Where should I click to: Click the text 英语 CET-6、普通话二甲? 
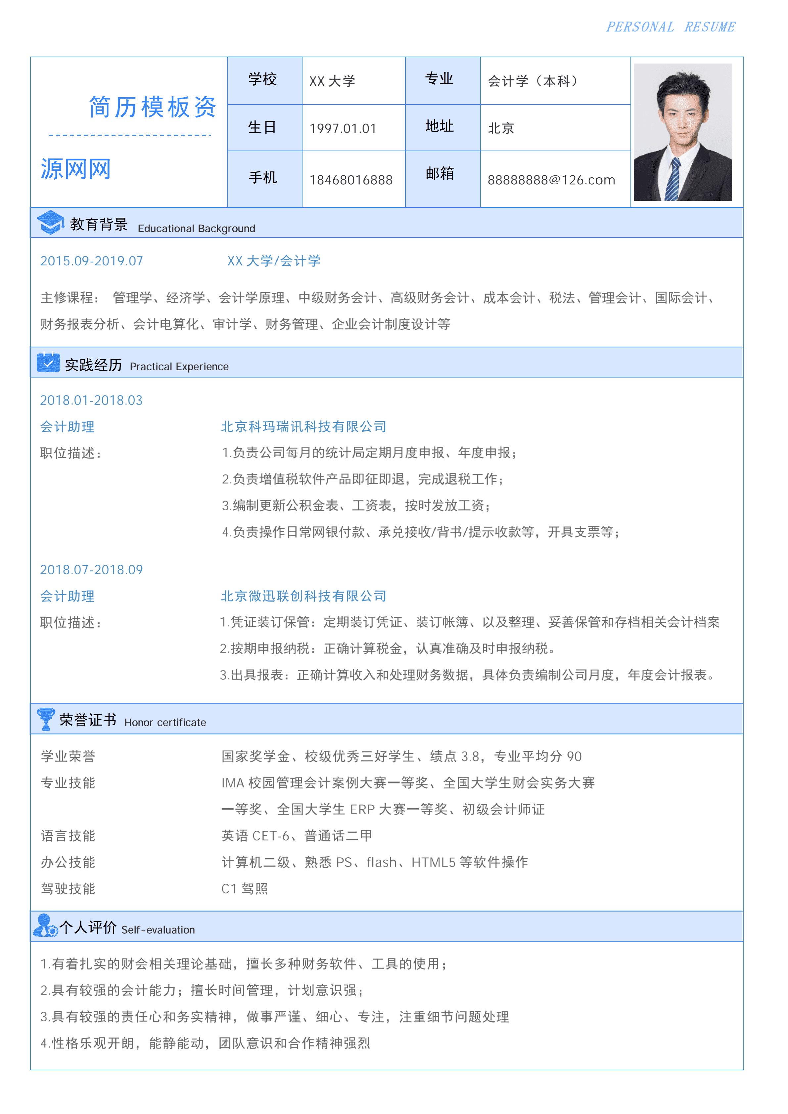(297, 835)
